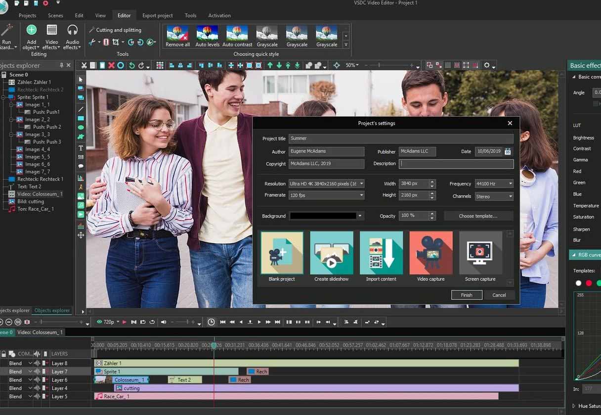The width and height of the screenshot is (601, 415).
Task: Click the scissors cut icon
Action: (84, 65)
